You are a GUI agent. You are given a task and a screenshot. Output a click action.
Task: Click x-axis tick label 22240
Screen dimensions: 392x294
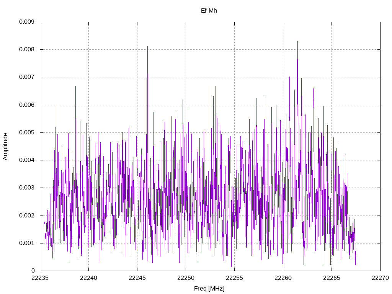coord(88,278)
